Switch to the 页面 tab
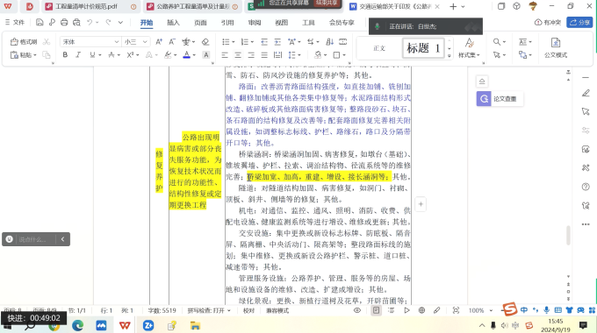Viewport: 597px width, 333px height. click(x=200, y=23)
